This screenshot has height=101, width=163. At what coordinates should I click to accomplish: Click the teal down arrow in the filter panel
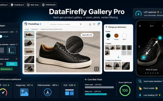tap(118, 57)
